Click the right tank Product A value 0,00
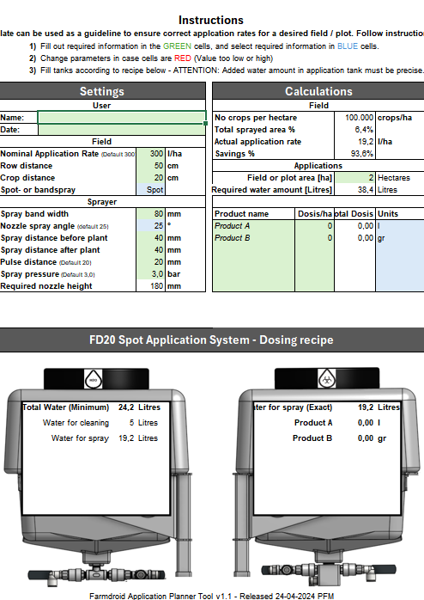 click(x=366, y=423)
